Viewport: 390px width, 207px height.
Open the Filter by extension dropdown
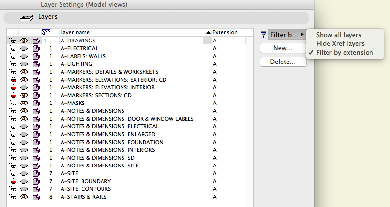(287, 35)
